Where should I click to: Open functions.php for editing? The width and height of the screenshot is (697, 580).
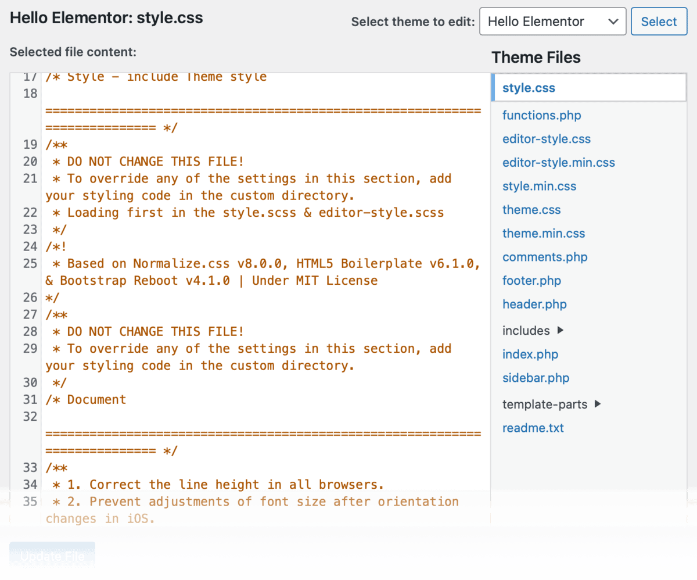(x=541, y=115)
